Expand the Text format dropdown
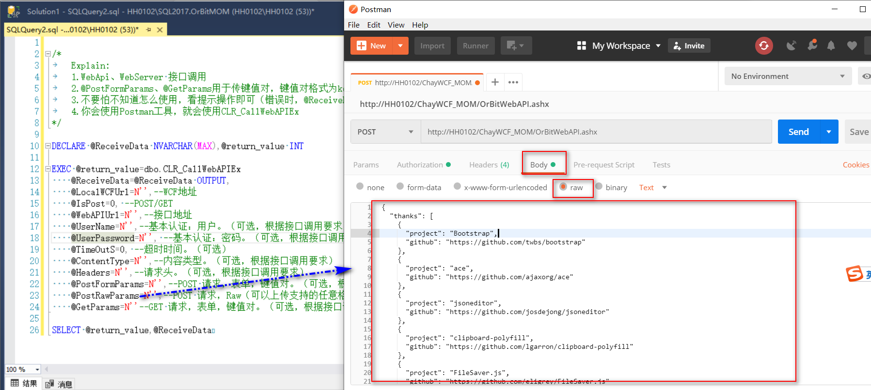871x390 pixels. click(653, 187)
